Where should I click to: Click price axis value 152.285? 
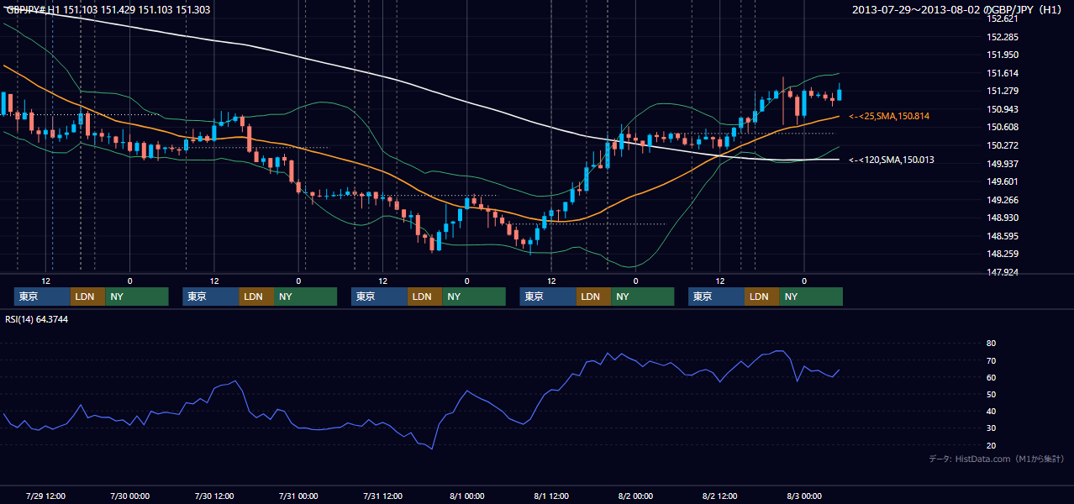1002,38
